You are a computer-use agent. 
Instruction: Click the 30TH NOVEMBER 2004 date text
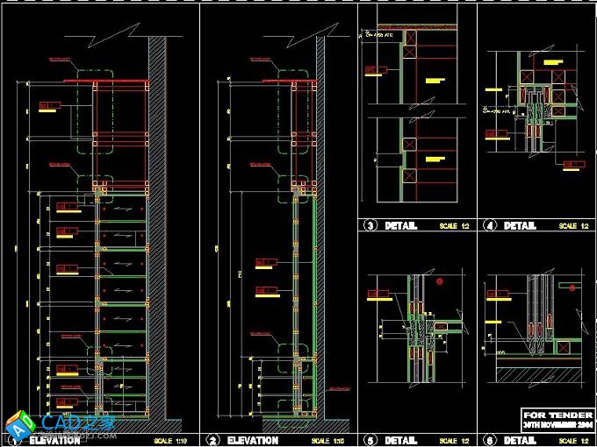(x=555, y=423)
